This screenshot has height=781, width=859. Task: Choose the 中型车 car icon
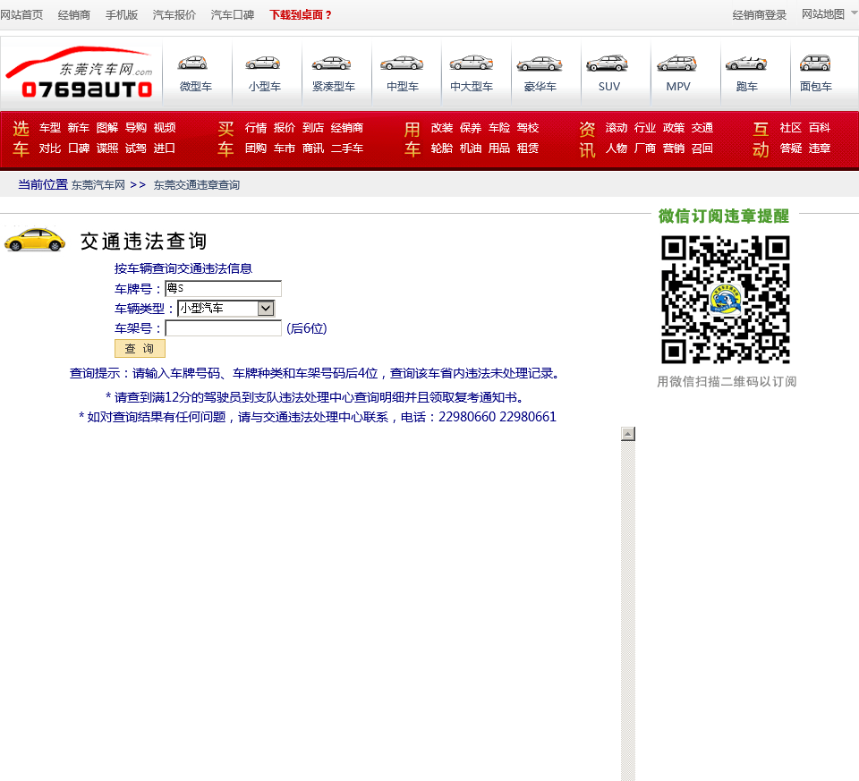click(402, 63)
